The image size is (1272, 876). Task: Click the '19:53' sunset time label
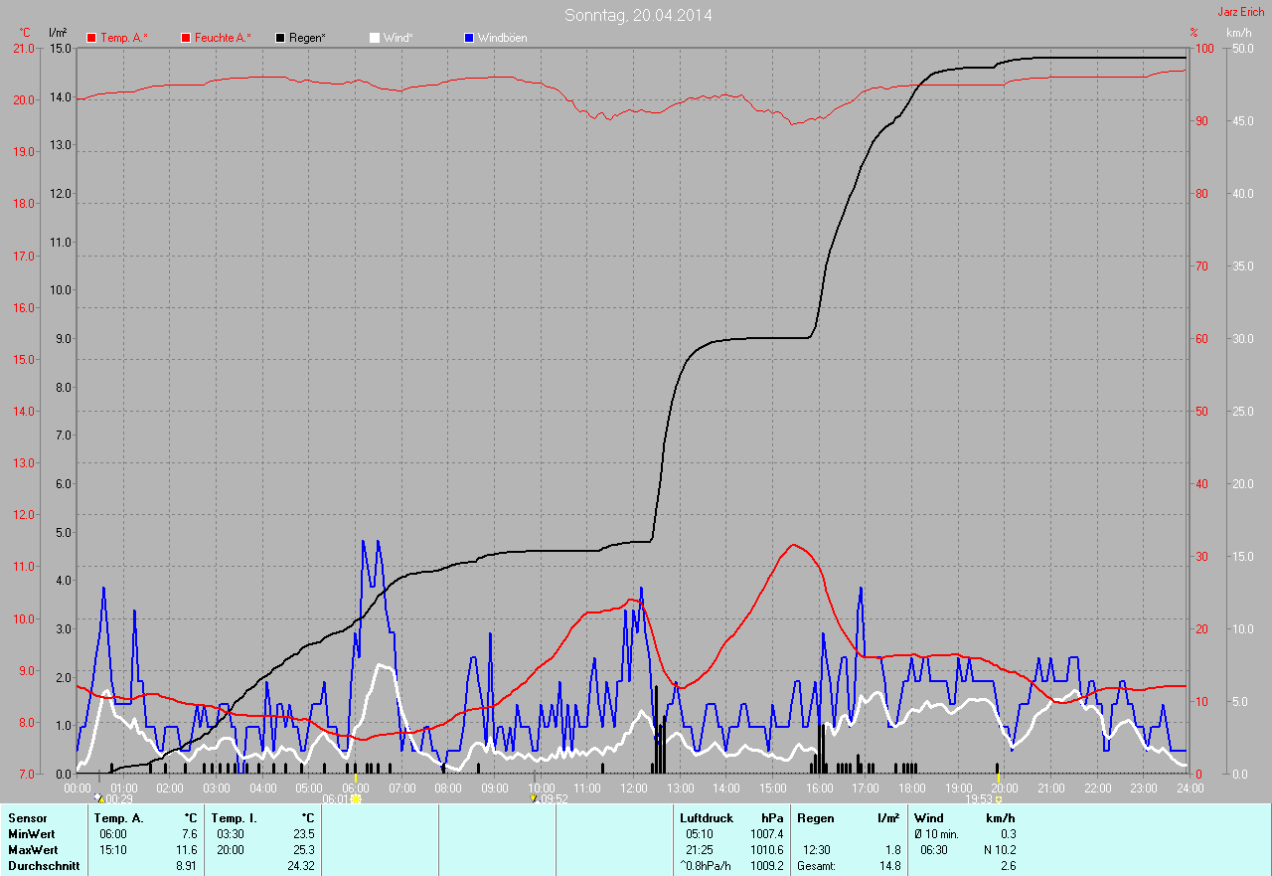pyautogui.click(x=979, y=798)
